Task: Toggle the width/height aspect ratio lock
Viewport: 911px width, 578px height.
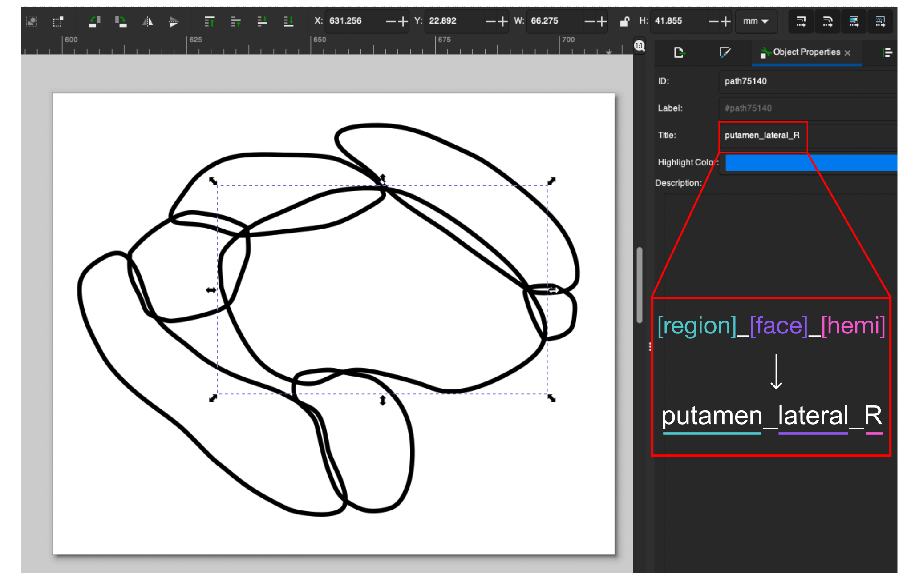Action: point(625,21)
